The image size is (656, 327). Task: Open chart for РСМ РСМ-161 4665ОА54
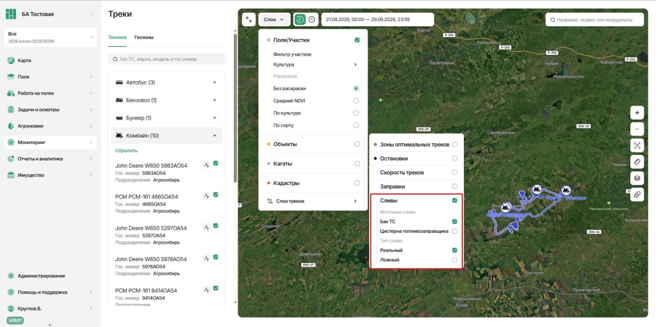(206, 195)
